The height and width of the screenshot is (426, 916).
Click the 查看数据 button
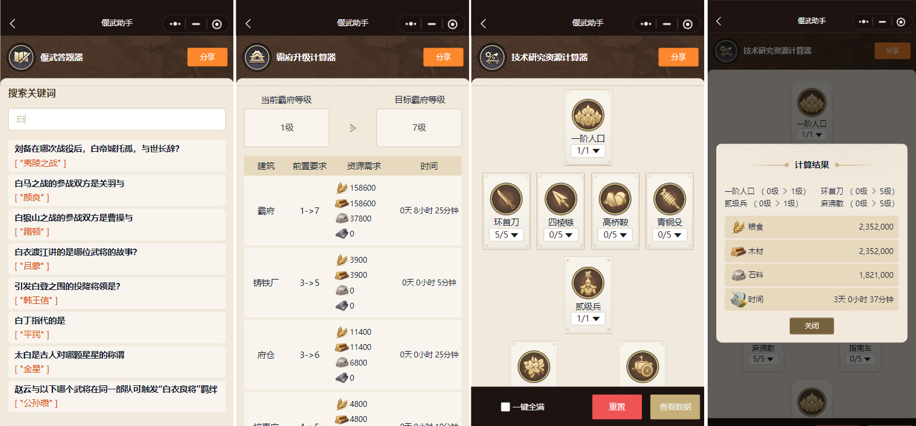pos(675,407)
